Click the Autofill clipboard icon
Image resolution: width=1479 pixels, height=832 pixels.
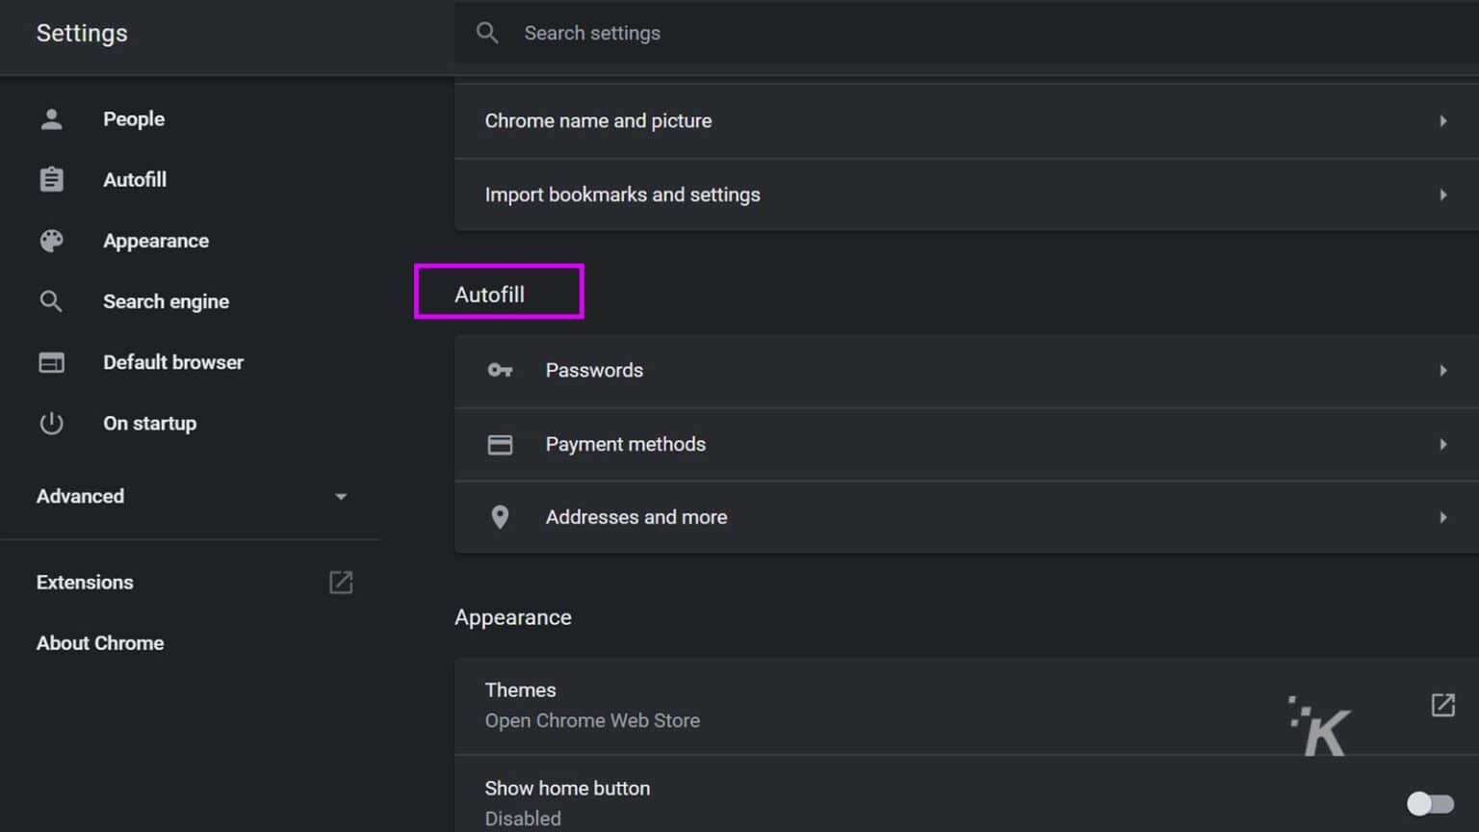click(x=50, y=179)
